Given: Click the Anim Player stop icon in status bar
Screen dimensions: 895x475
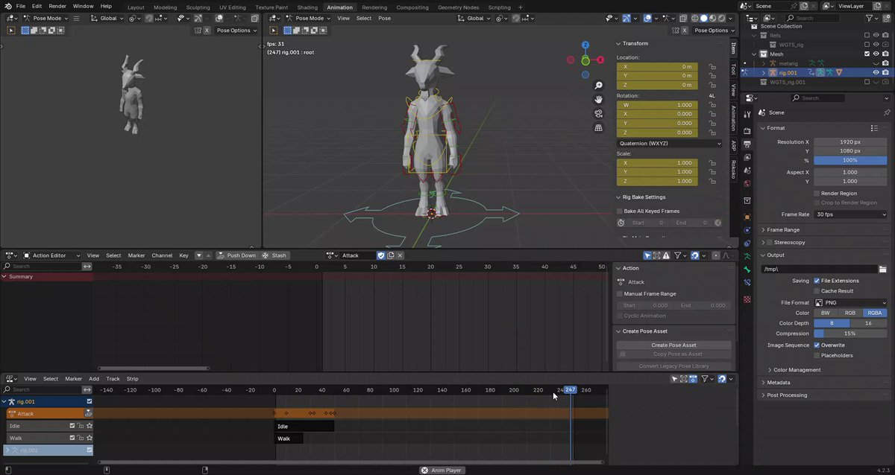Looking at the screenshot, I should (x=424, y=471).
